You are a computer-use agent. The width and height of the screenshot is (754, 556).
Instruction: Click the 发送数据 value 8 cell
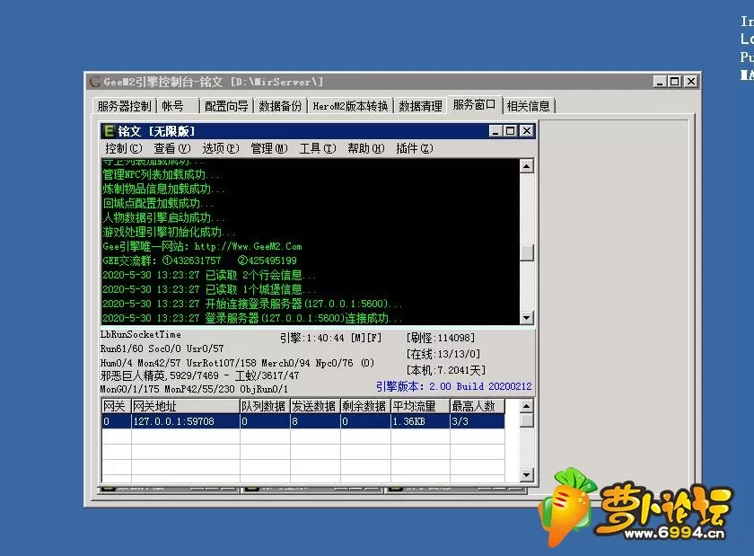[x=315, y=421]
